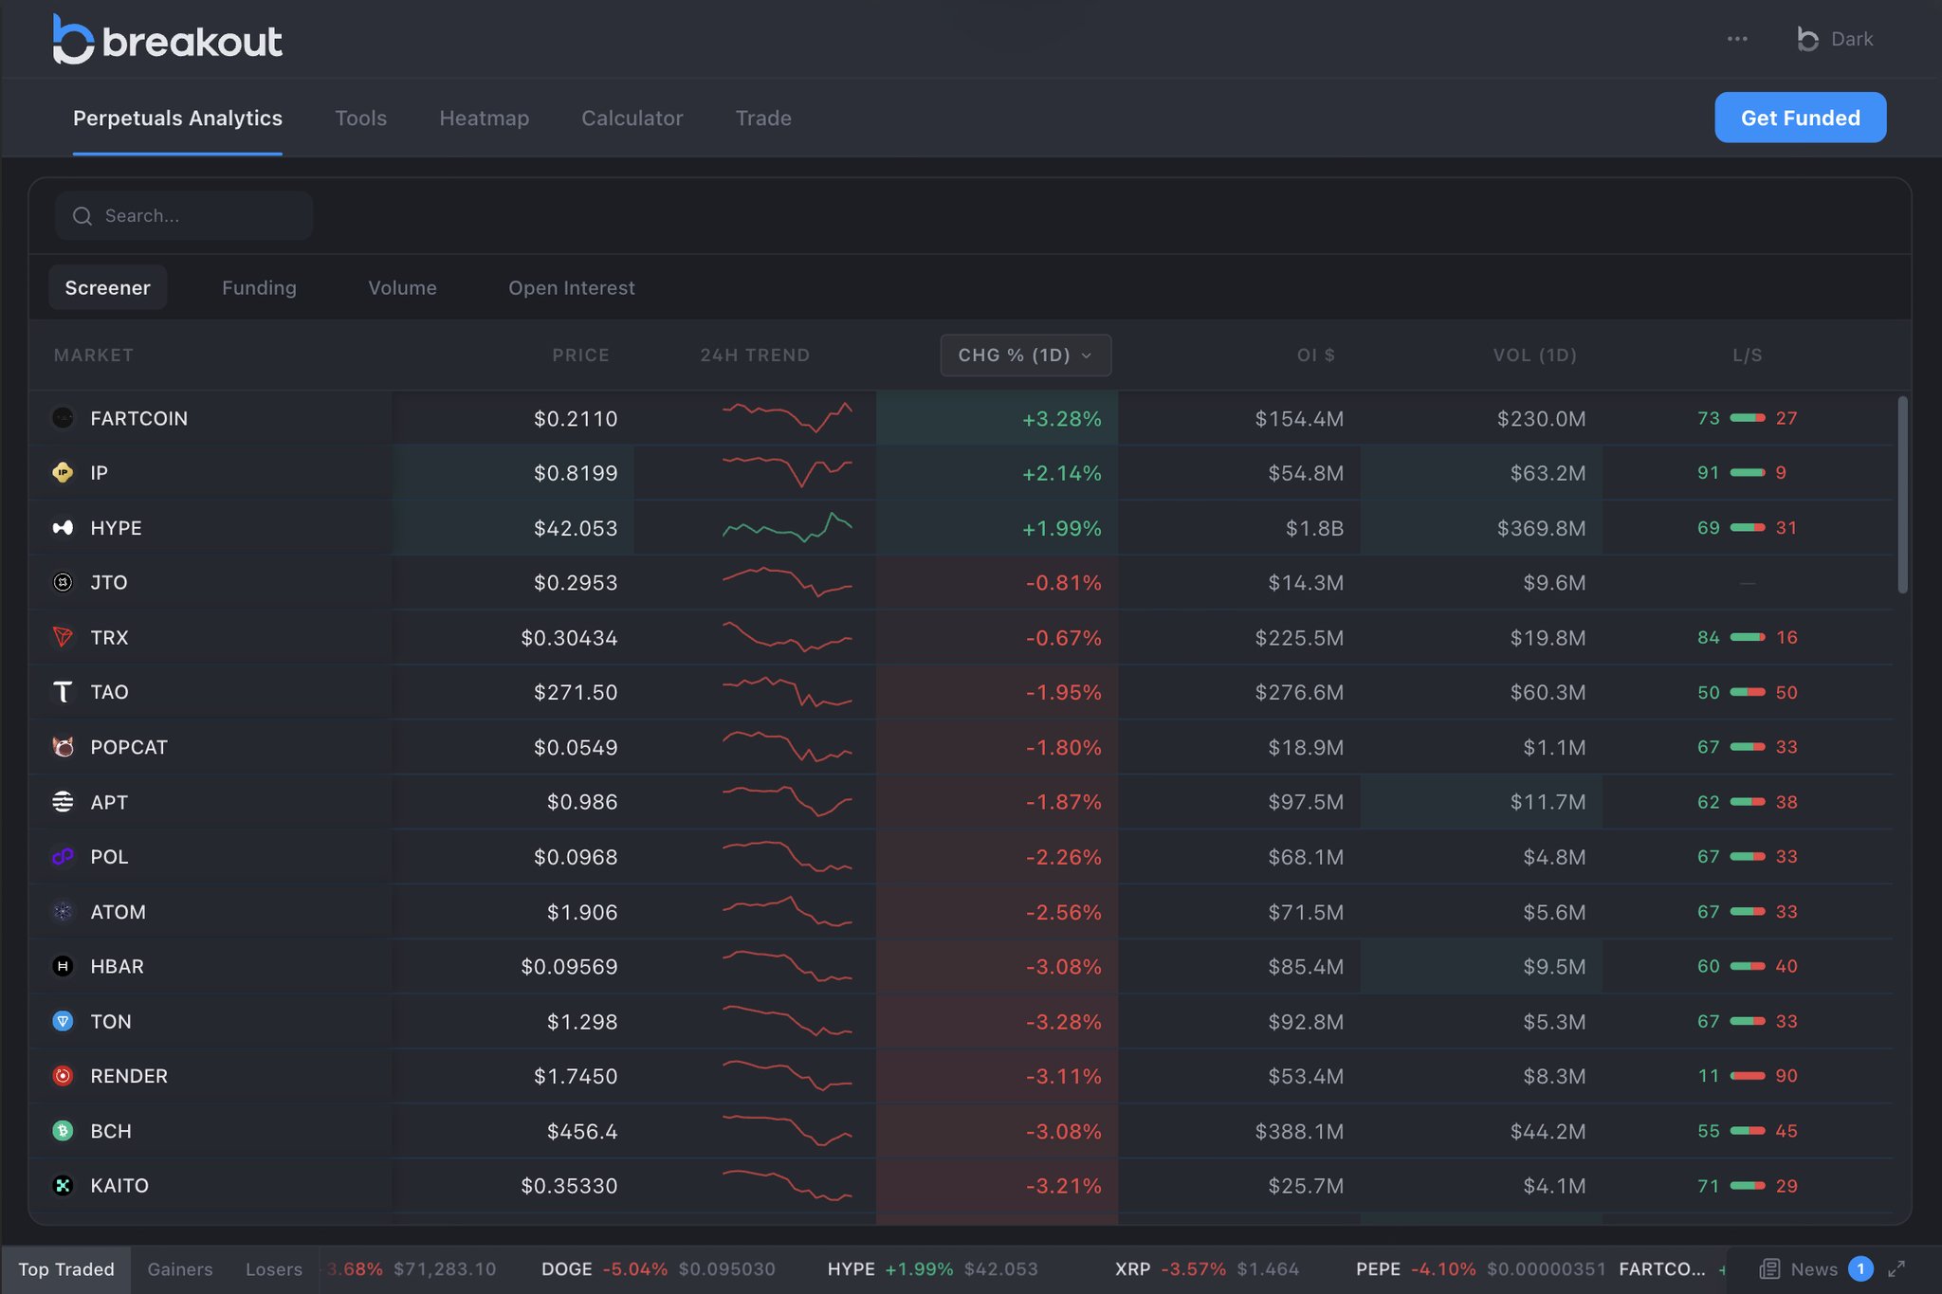The height and width of the screenshot is (1294, 1942).
Task: Click the FARTCOIN coin icon
Action: tap(63, 418)
